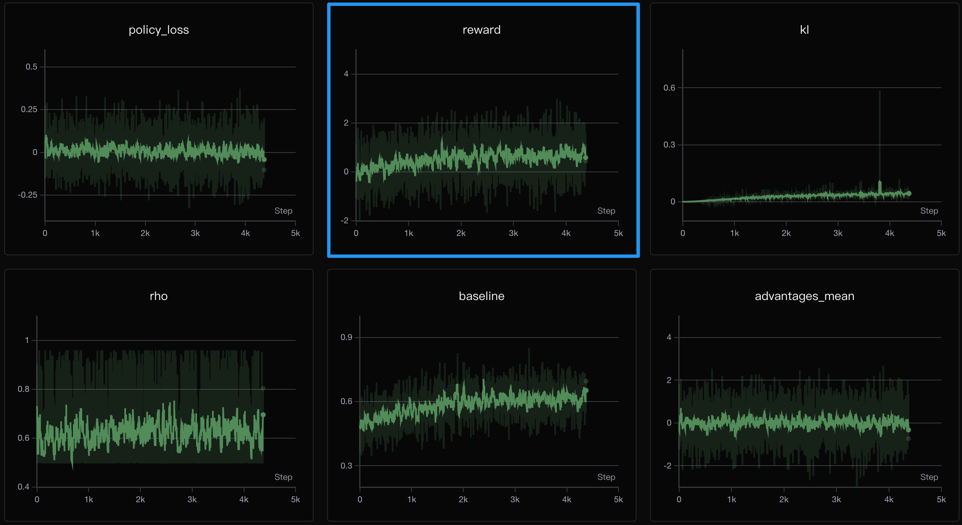Click the policy_loss chart title
The width and height of the screenshot is (962, 525).
pyautogui.click(x=159, y=30)
